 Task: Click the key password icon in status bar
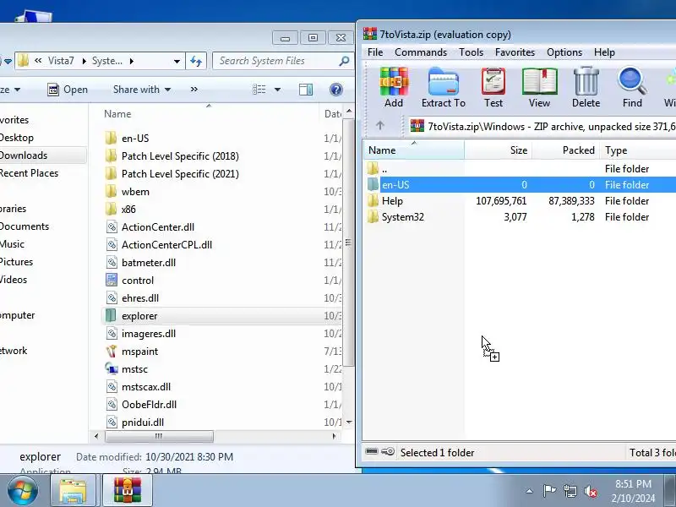click(388, 451)
